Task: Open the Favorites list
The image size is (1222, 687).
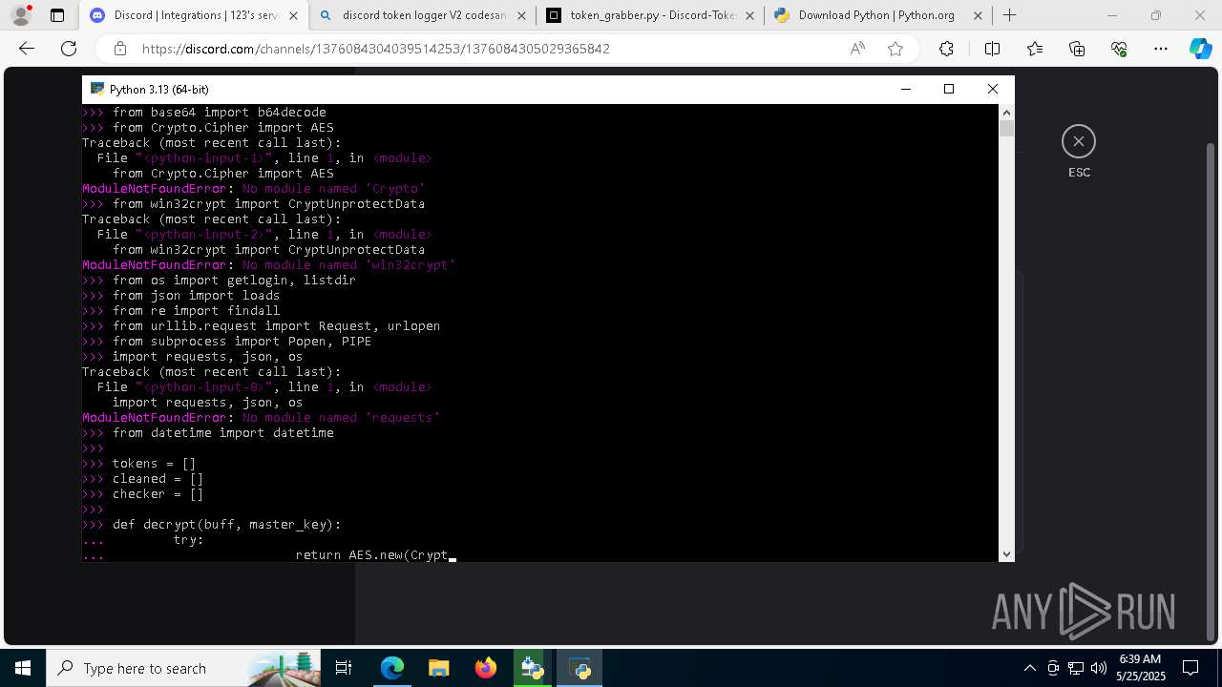Action: pos(1035,49)
